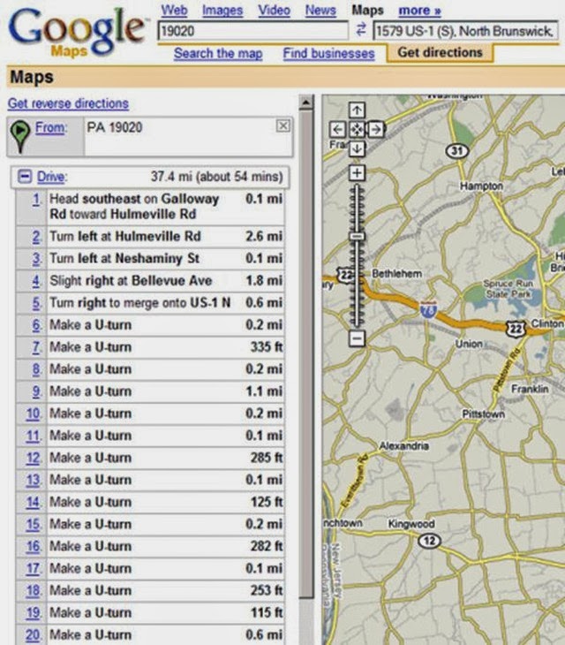Viewport: 565px width, 645px height.
Task: Click the Google Maps logo
Action: [77, 32]
